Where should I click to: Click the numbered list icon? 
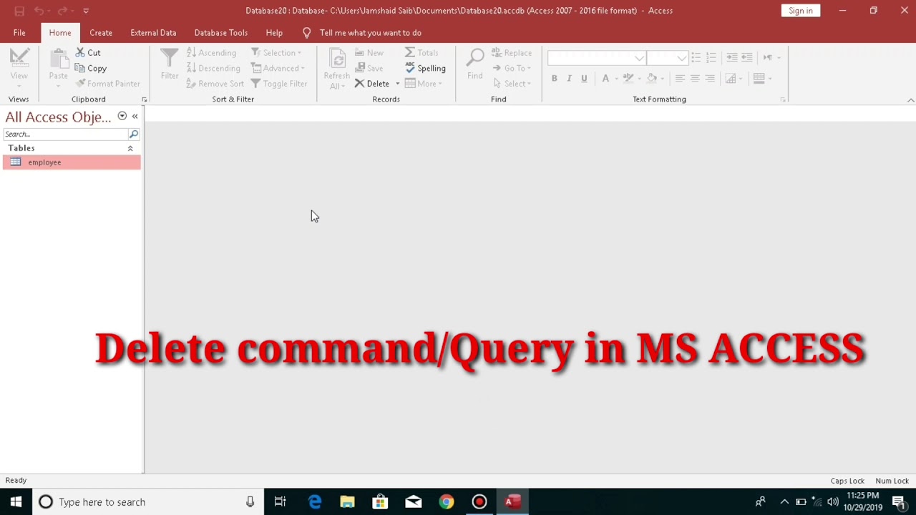711,57
